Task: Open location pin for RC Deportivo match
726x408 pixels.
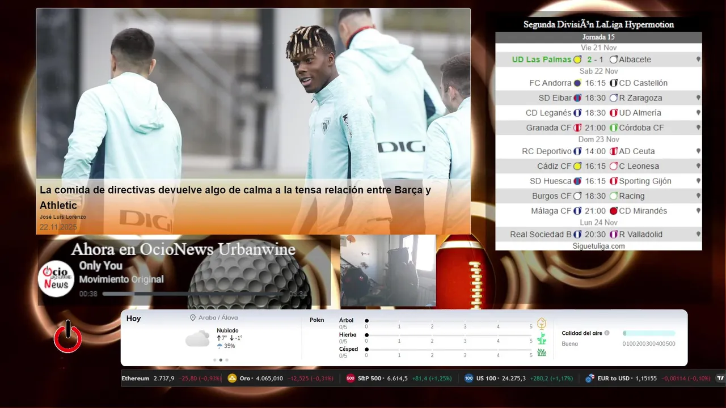Action: [698, 151]
